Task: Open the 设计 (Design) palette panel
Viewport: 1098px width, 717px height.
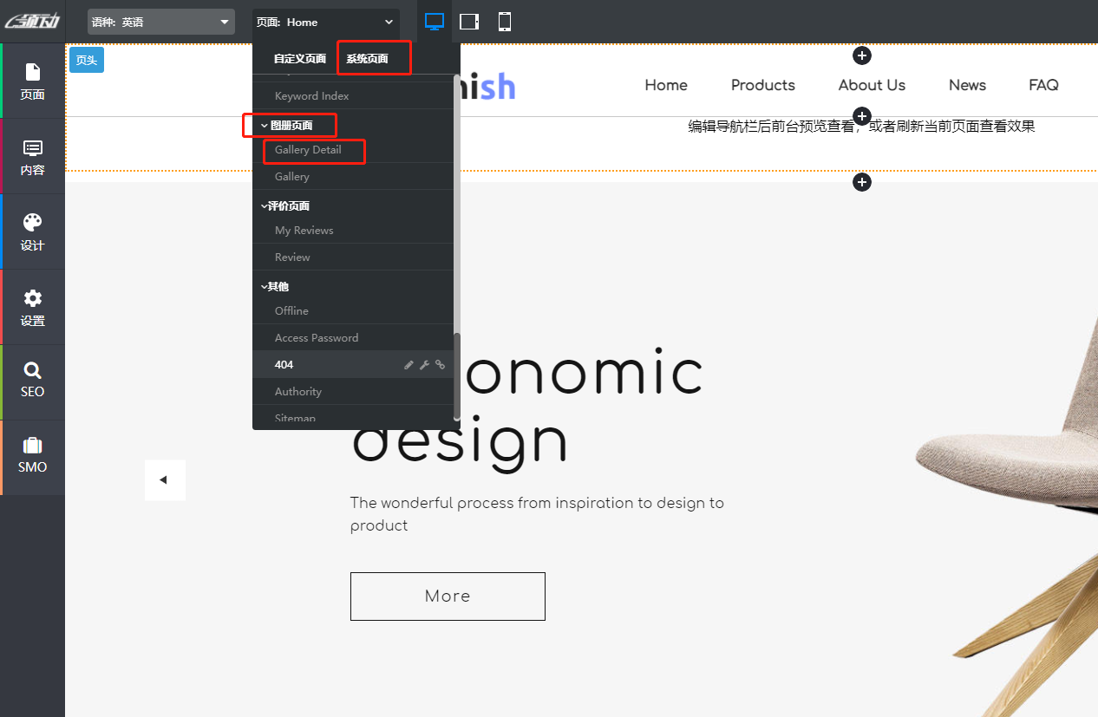Action: tap(32, 231)
